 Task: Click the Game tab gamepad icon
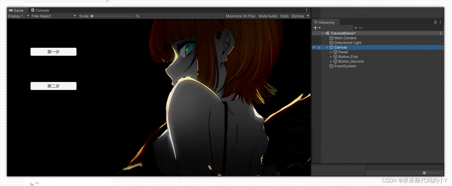click(x=11, y=10)
